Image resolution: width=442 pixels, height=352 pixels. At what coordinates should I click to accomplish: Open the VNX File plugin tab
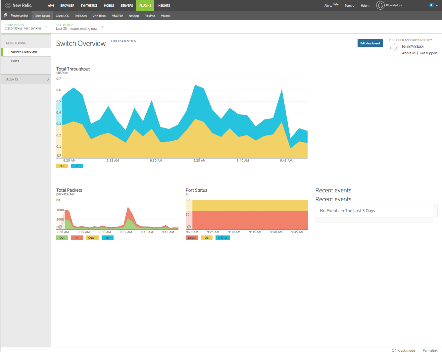[117, 16]
